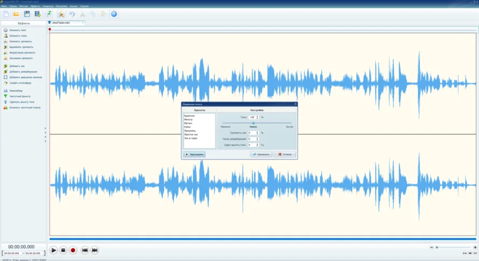Click the Применить button in the dialog
The height and width of the screenshot is (261, 479).
click(261, 154)
